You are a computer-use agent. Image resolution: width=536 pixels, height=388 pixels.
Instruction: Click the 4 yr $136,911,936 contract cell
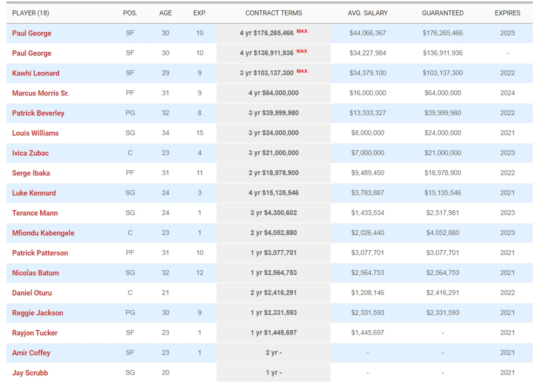[x=274, y=53]
